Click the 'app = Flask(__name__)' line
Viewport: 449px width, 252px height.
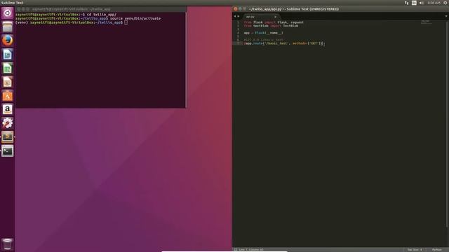[x=264, y=33]
